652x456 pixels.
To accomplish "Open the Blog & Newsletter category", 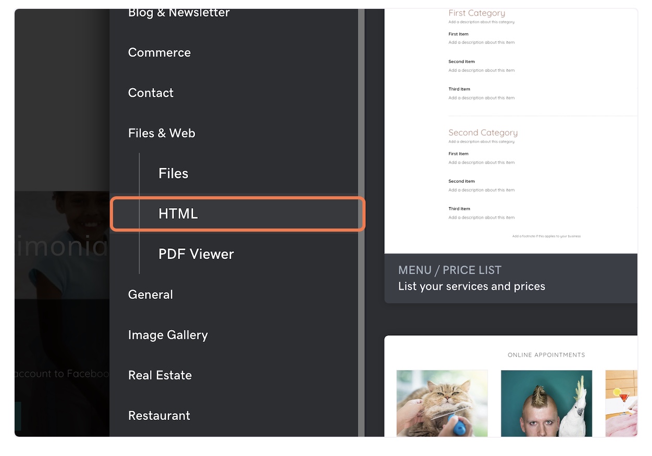I will point(179,14).
